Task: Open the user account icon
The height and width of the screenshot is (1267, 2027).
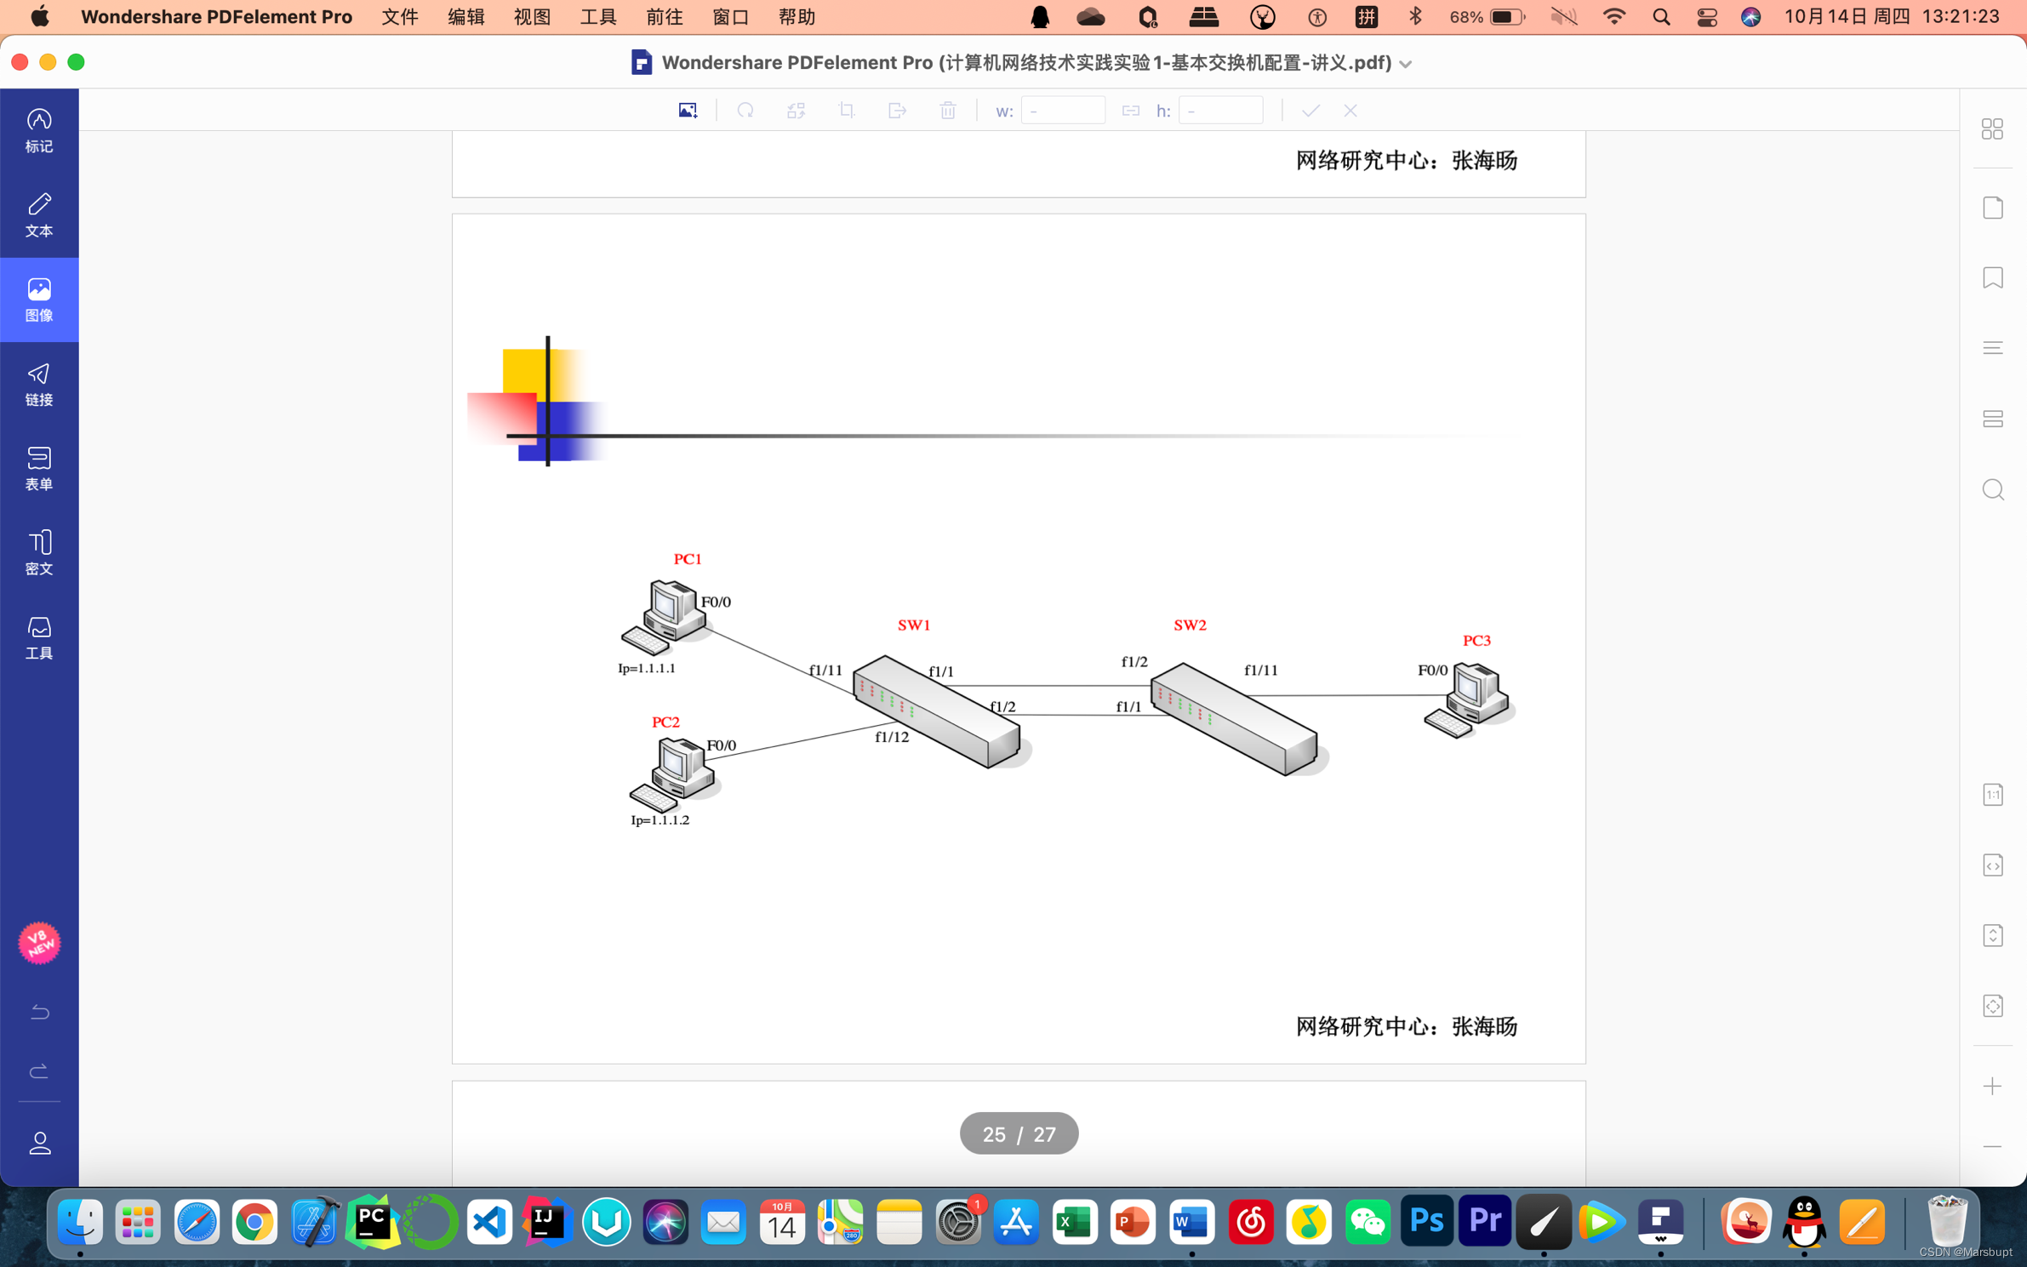Action: coord(40,1143)
